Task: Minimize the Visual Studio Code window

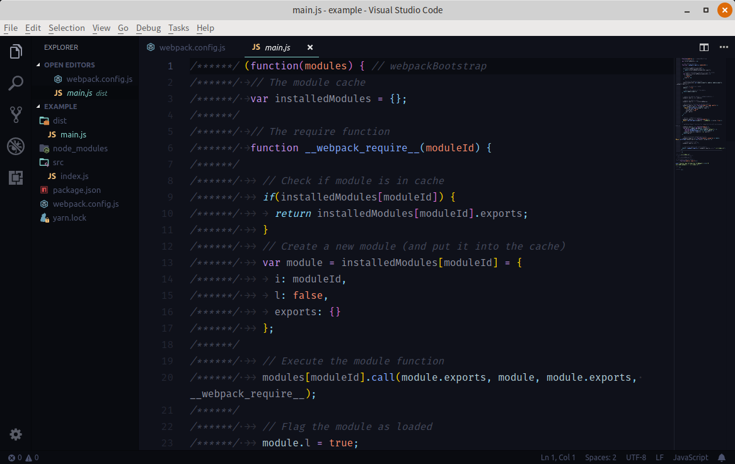Action: click(x=686, y=10)
